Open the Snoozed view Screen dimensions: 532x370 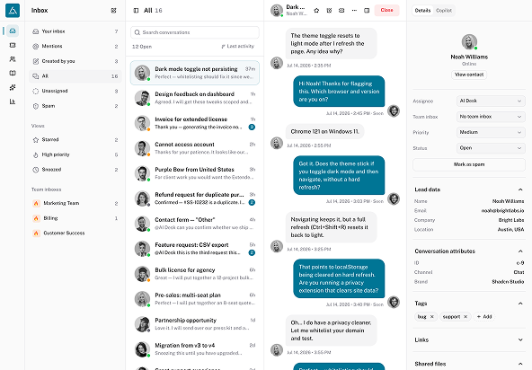pos(75,170)
